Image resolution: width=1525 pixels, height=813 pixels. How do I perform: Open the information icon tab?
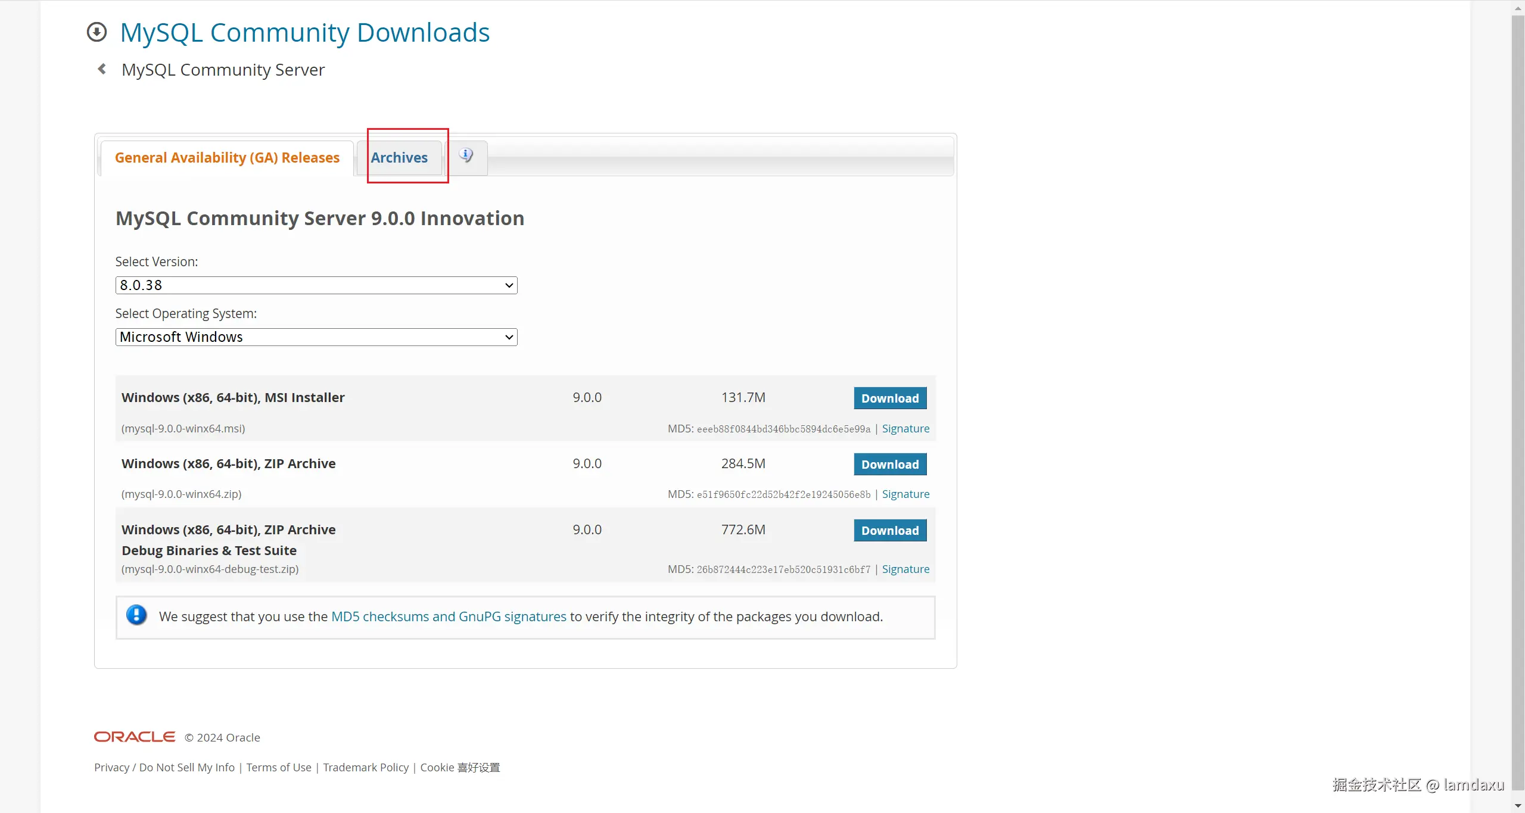coord(466,156)
